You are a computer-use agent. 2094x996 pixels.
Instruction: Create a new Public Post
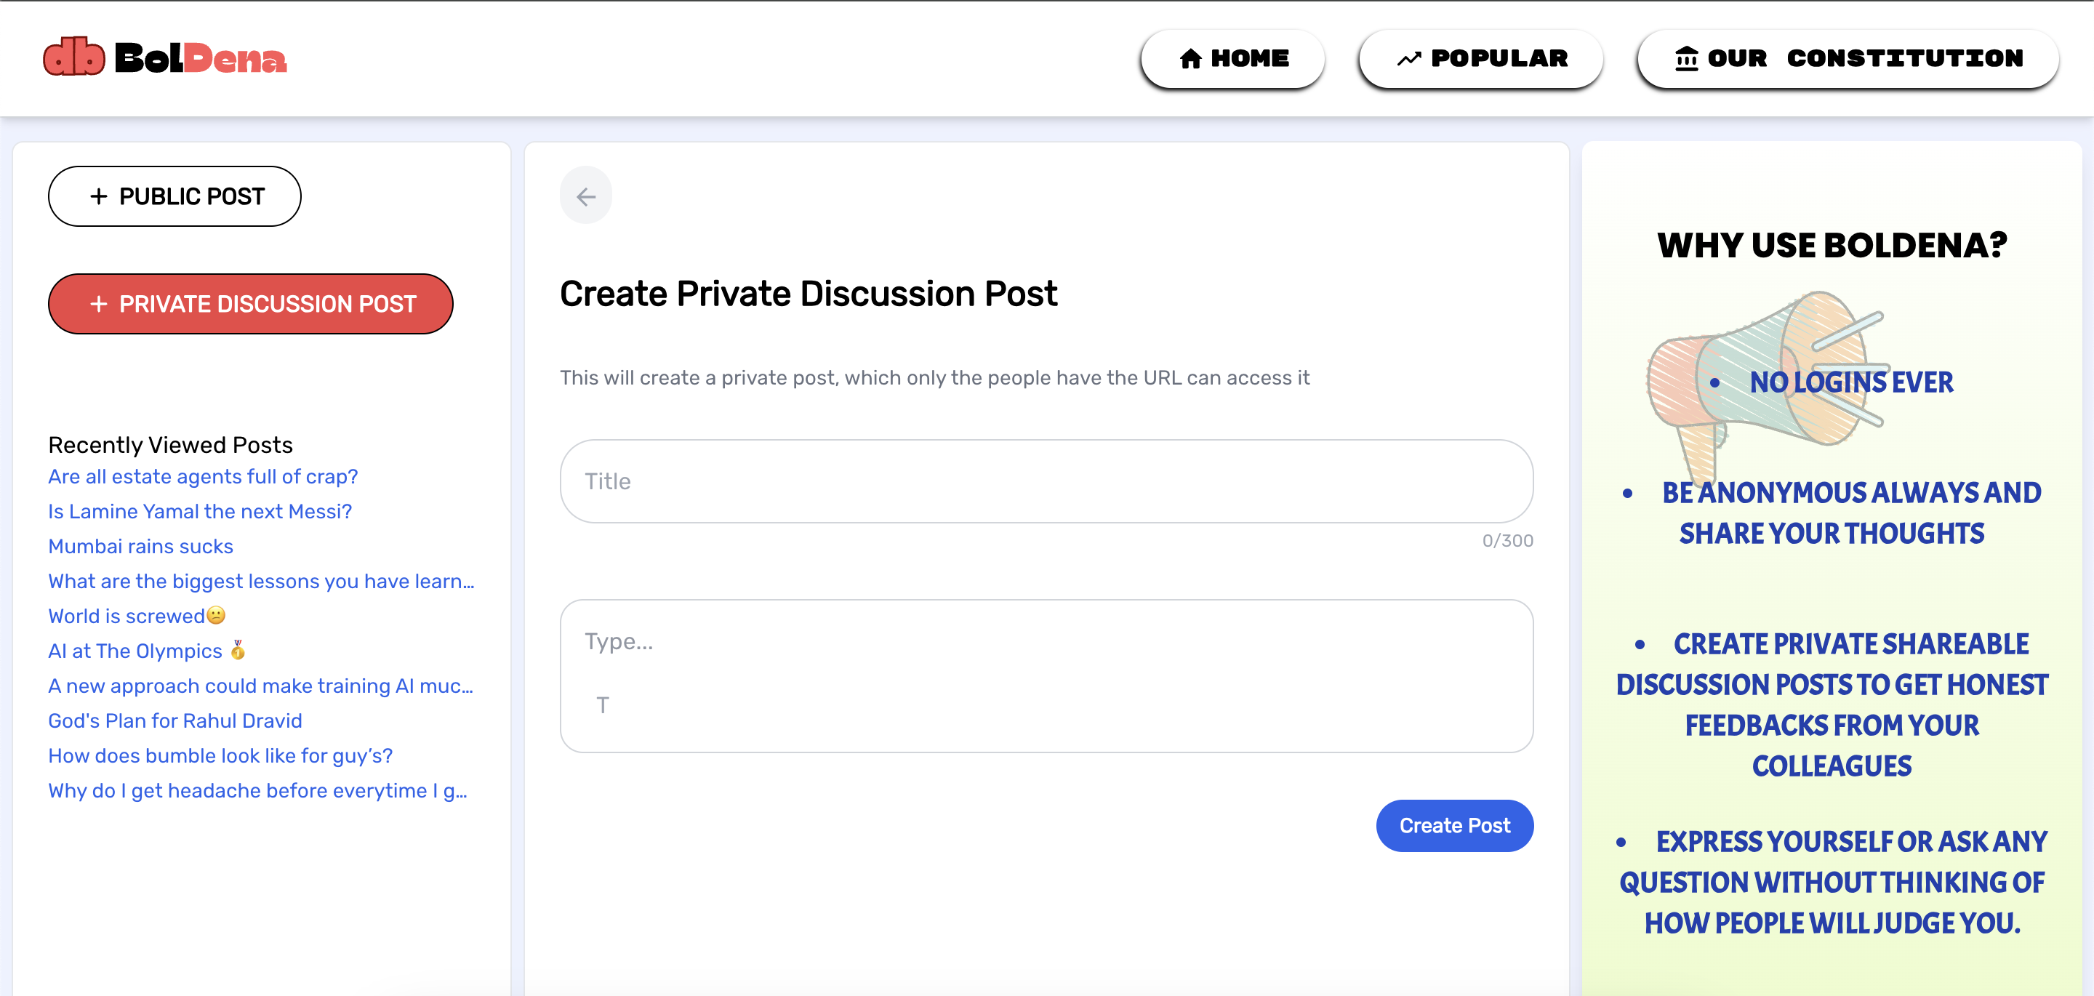[x=174, y=196]
